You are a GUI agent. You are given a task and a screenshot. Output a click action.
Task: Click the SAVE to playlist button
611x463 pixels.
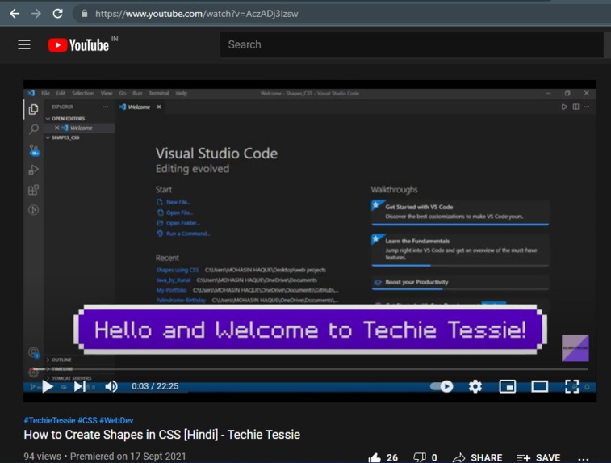(538, 457)
